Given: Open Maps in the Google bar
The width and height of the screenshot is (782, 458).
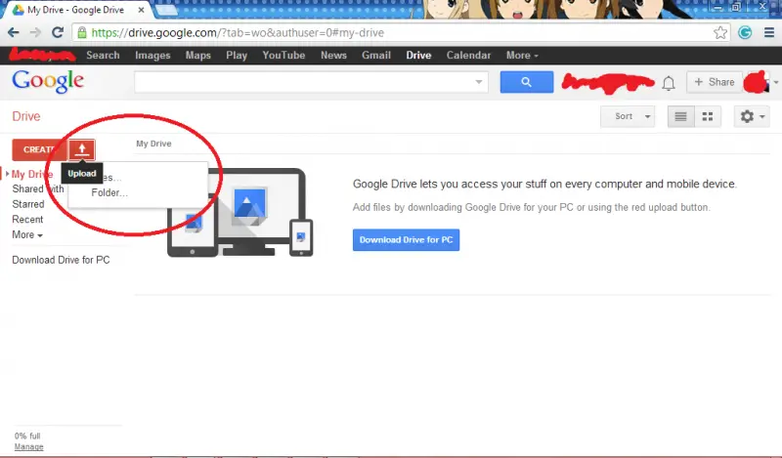Looking at the screenshot, I should coord(198,56).
